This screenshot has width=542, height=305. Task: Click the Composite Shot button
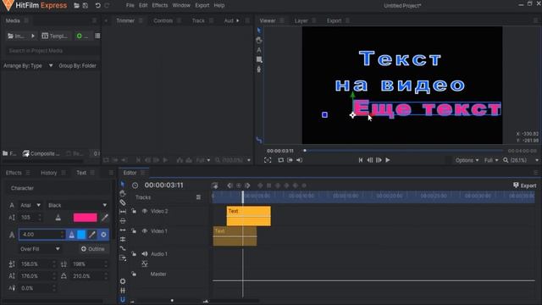41,153
